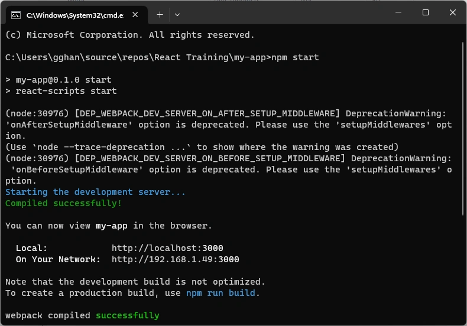The height and width of the screenshot is (326, 467).
Task: Click the 'onAfterSetupMiddleware' option text
Action: point(69,125)
